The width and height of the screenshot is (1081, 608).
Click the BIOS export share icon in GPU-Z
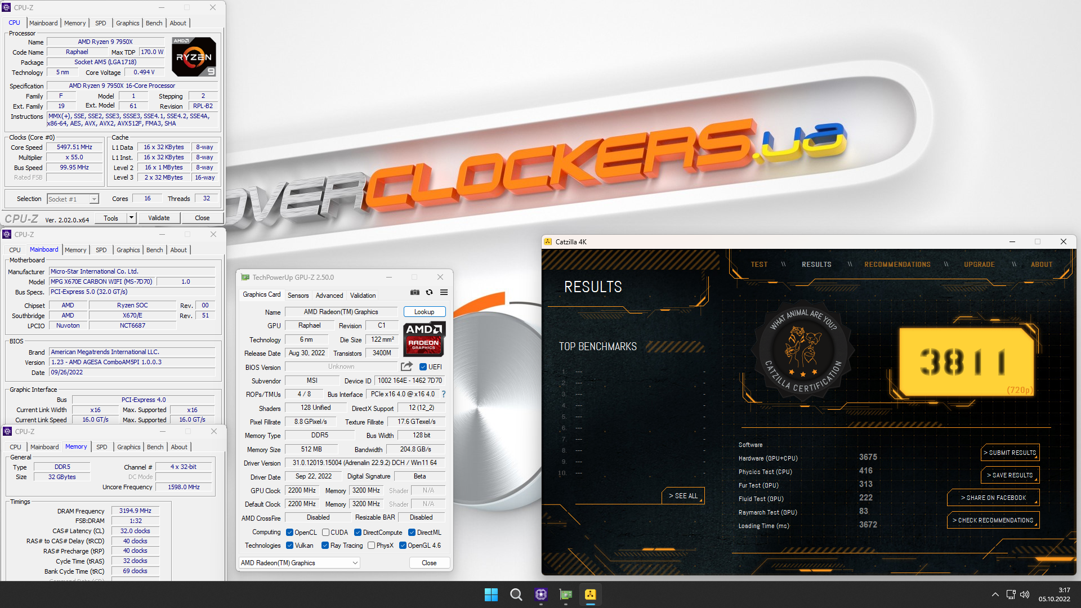[x=407, y=366]
